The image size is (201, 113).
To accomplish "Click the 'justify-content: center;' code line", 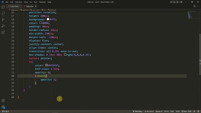I will (x=46, y=44).
